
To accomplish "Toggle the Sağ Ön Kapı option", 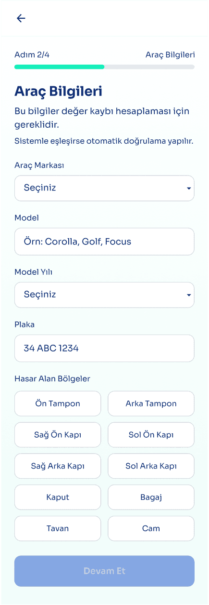I will point(58,435).
